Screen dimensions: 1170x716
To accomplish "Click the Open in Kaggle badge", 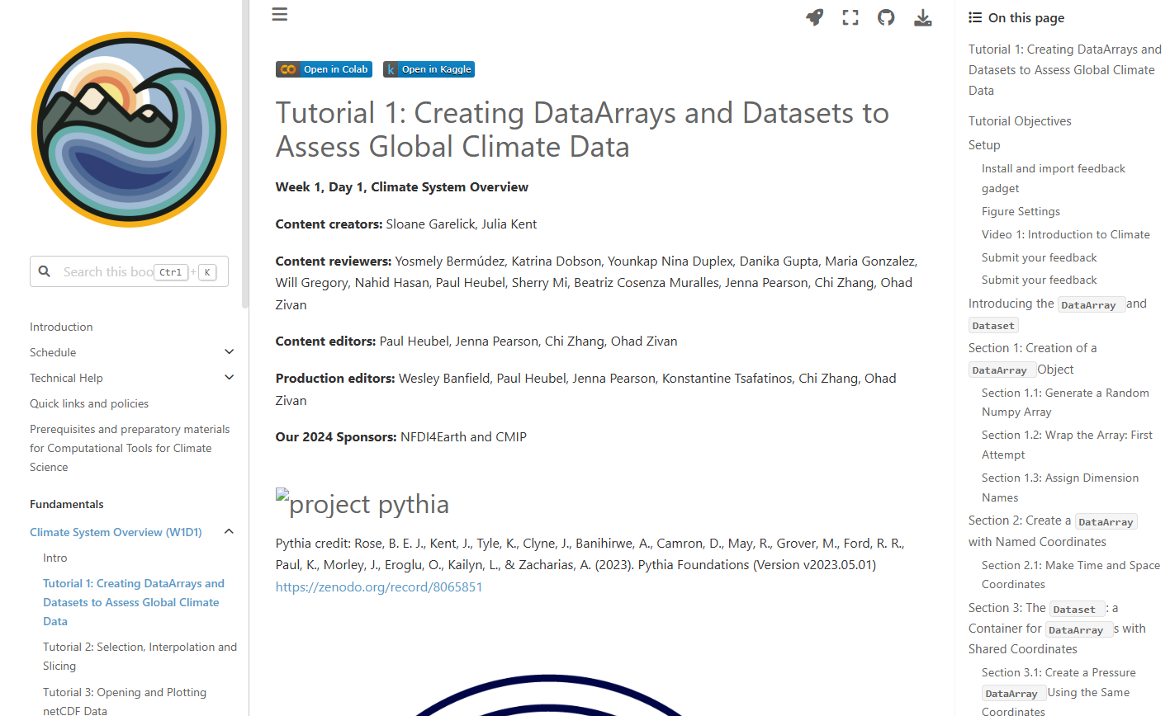I will (429, 69).
